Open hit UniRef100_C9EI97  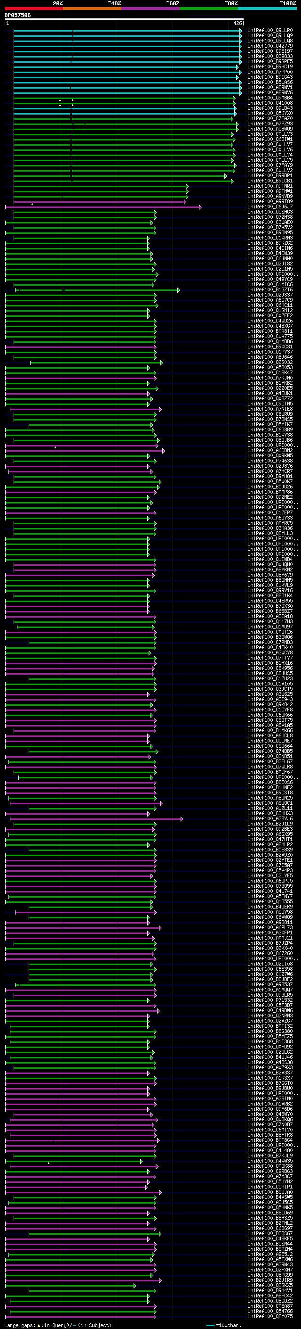(270, 51)
